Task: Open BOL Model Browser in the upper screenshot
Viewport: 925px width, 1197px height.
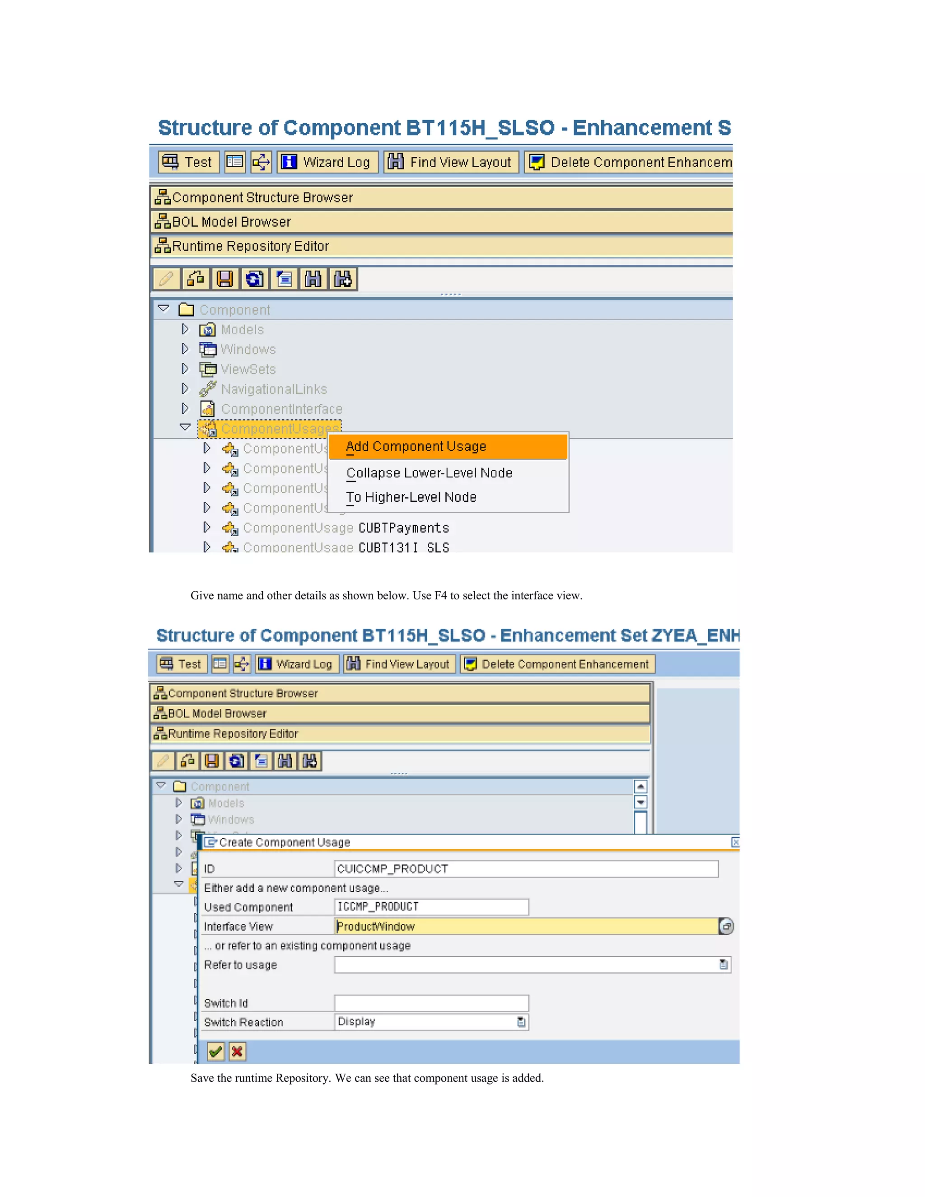Action: (442, 221)
